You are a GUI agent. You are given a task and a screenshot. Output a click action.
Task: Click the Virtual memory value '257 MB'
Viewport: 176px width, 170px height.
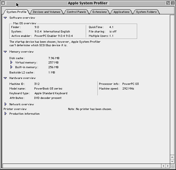point(53,62)
